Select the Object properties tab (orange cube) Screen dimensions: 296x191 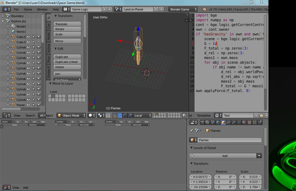[223, 122]
